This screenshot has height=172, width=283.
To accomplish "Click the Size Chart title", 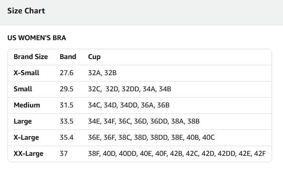I will pyautogui.click(x=26, y=11).
